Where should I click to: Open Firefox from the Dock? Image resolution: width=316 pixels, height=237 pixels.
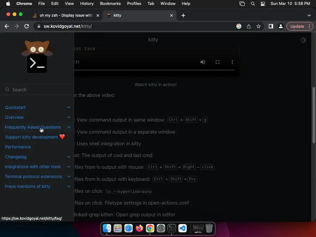(x=139, y=228)
